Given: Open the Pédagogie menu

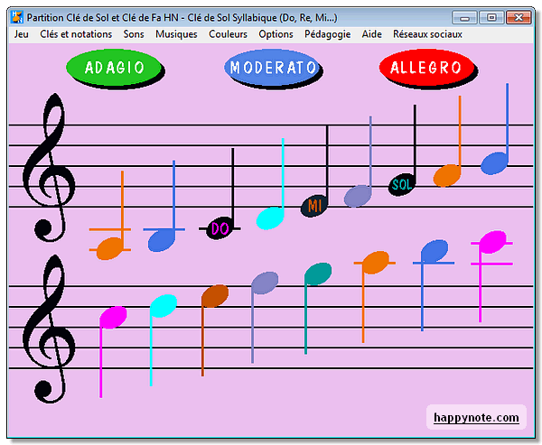Looking at the screenshot, I should 327,34.
